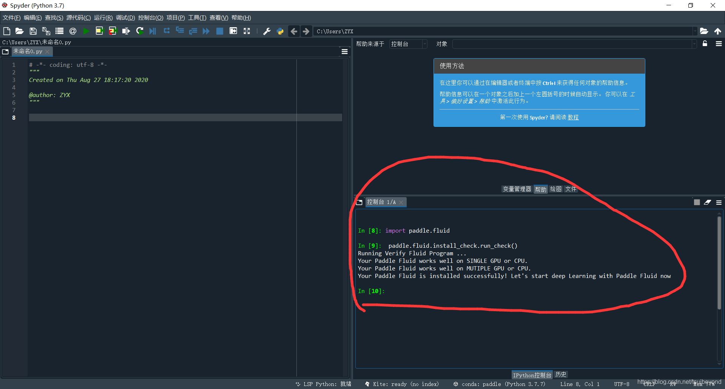This screenshot has width=725, height=389.
Task: Run selection or current line icon
Action: (126, 31)
